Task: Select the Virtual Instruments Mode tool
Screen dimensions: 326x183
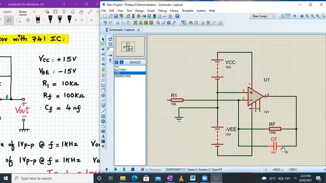Action: pos(103,105)
